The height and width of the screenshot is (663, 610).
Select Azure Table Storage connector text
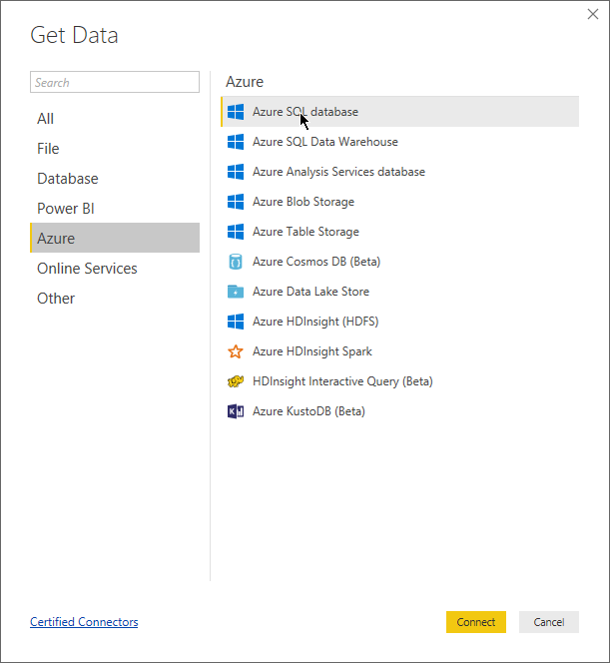(305, 232)
